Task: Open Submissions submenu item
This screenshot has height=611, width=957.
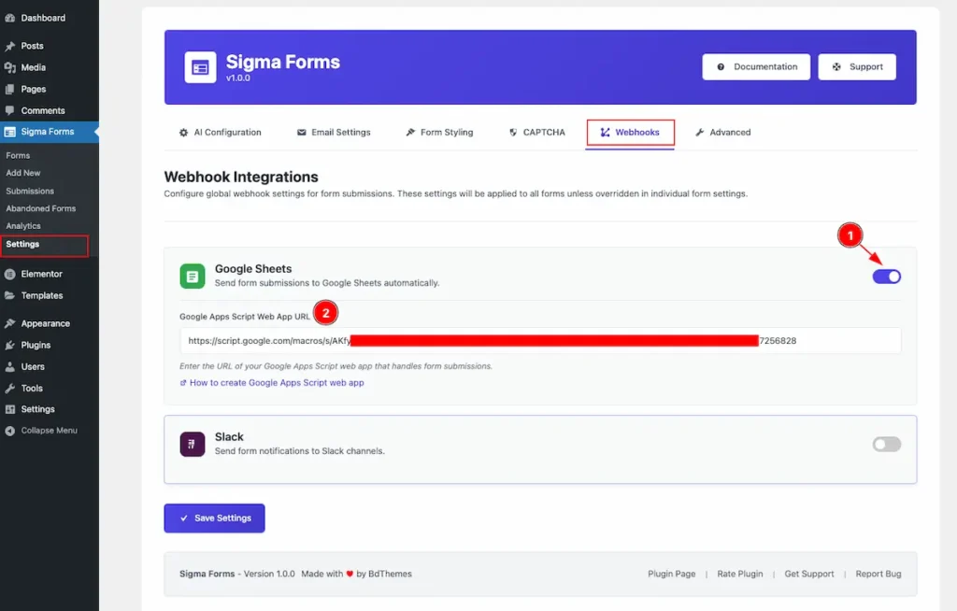Action: pyautogui.click(x=30, y=191)
